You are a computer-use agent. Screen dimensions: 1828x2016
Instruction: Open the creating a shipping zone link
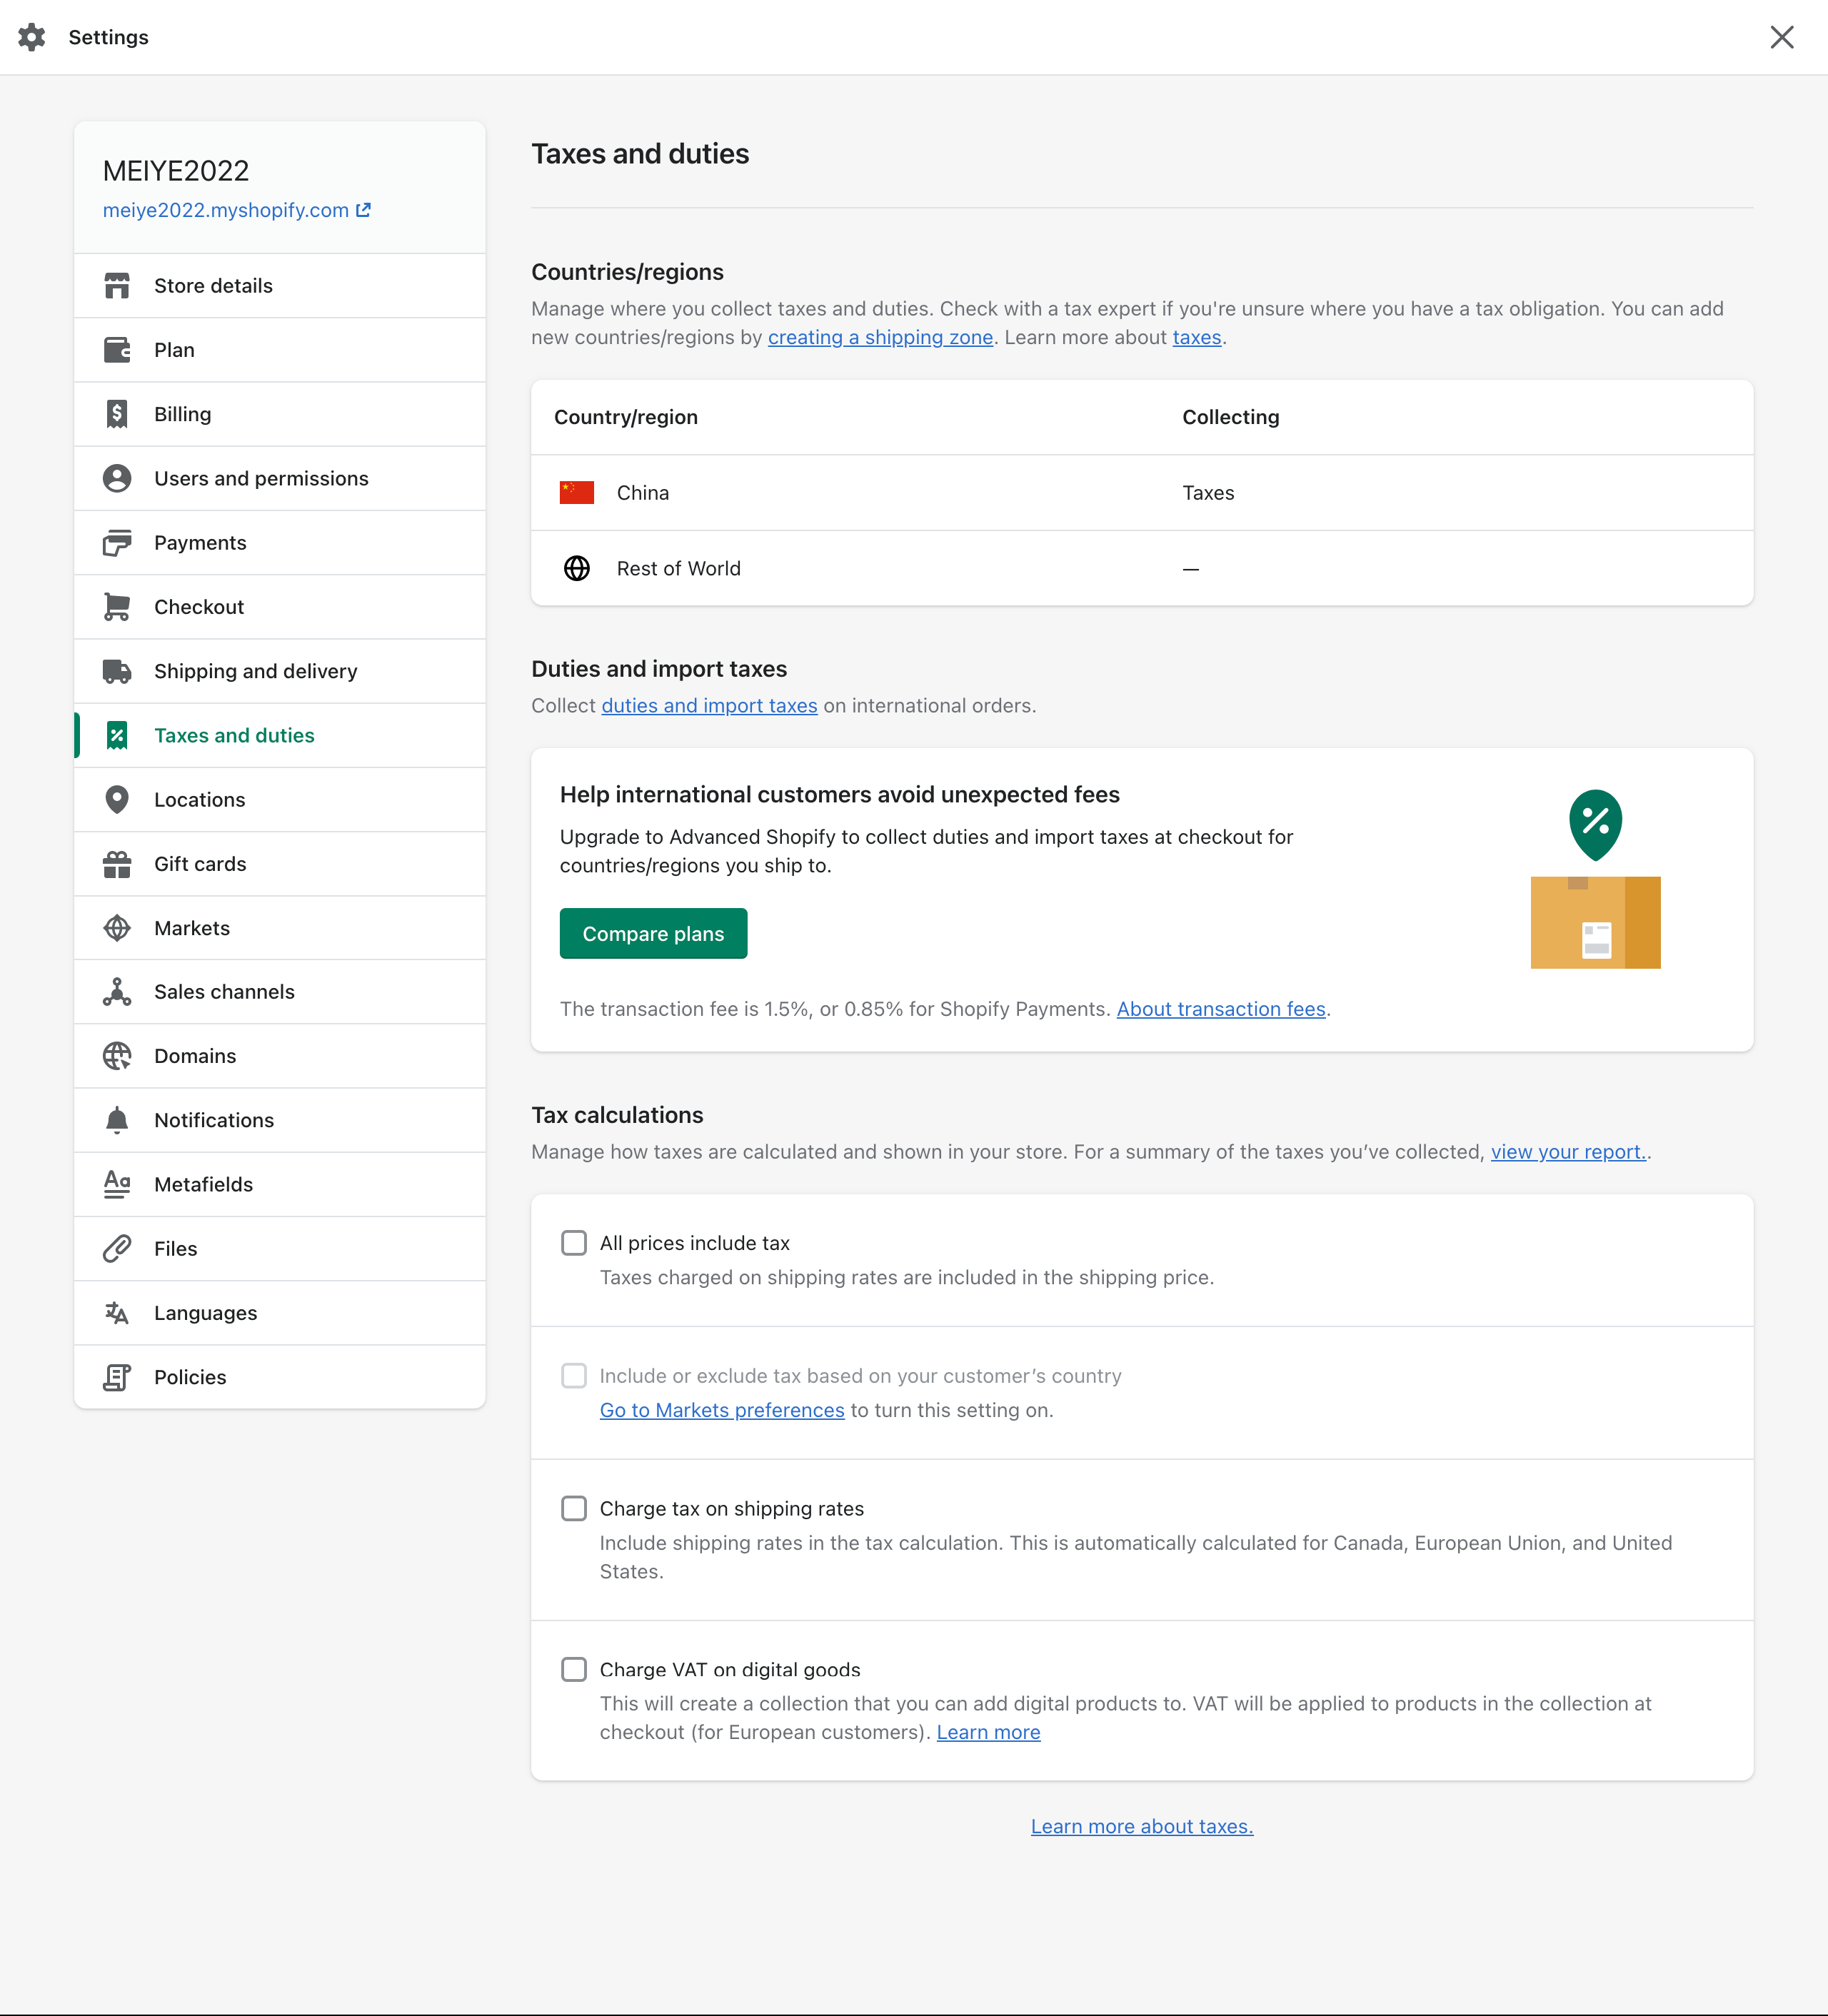click(x=880, y=338)
